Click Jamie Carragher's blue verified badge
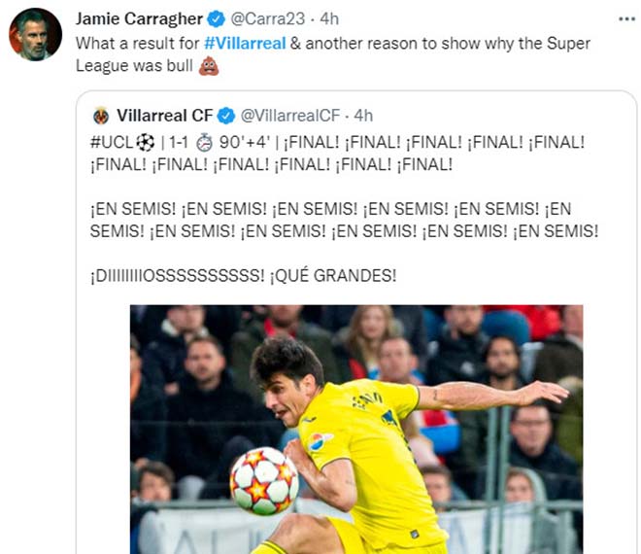Viewport: 641px width, 554px height. tap(217, 18)
